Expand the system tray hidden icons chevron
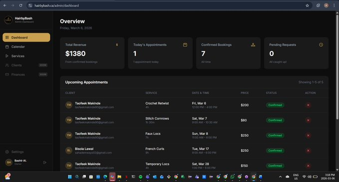This screenshot has width=339, height=182. coord(280,177)
